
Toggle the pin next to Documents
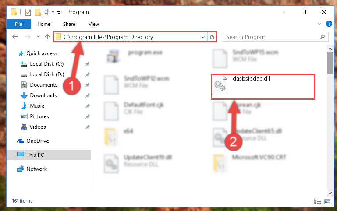[88, 85]
